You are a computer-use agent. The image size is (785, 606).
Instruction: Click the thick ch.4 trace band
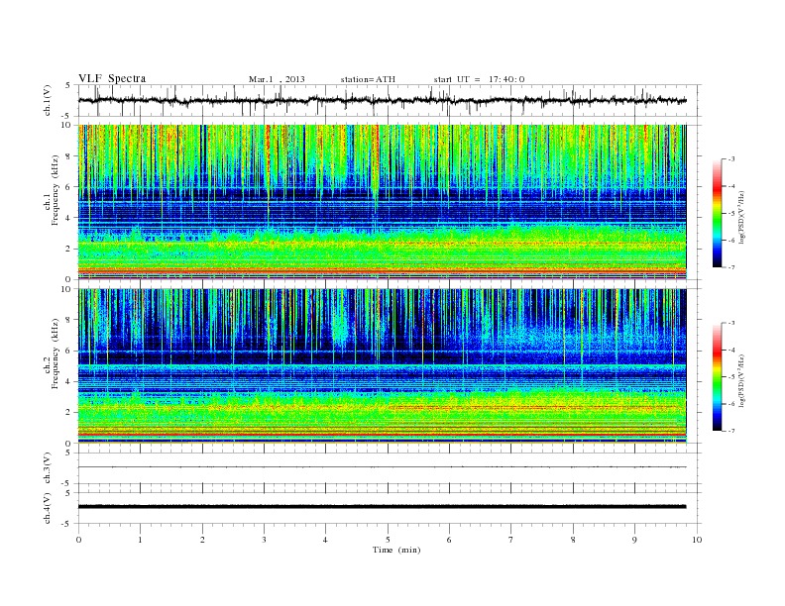tap(382, 507)
